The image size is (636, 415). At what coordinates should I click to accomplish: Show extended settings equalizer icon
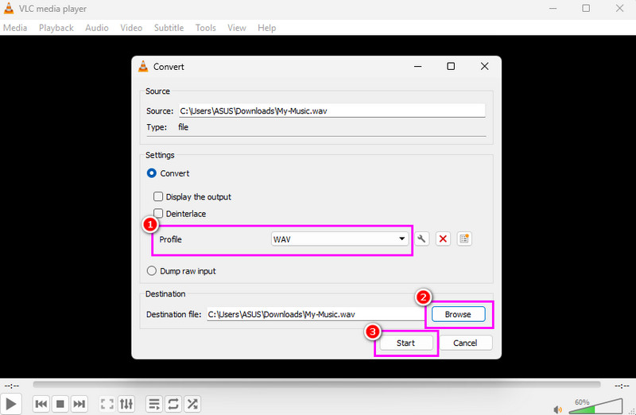[126, 404]
